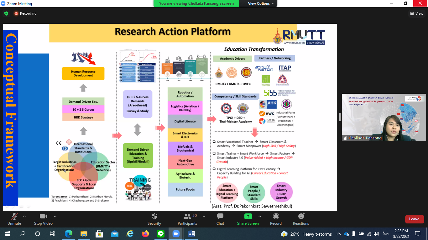The width and height of the screenshot is (428, 240).
Task: Unmute the microphone in Zoom
Action: (14, 219)
